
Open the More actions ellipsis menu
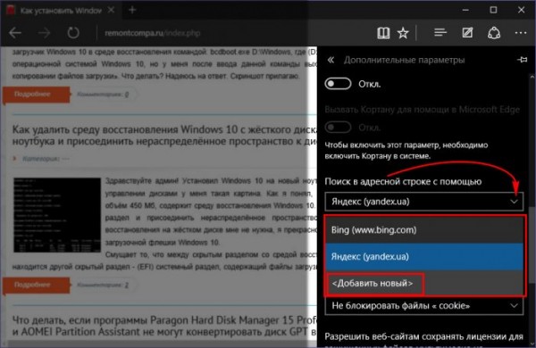tap(521, 33)
